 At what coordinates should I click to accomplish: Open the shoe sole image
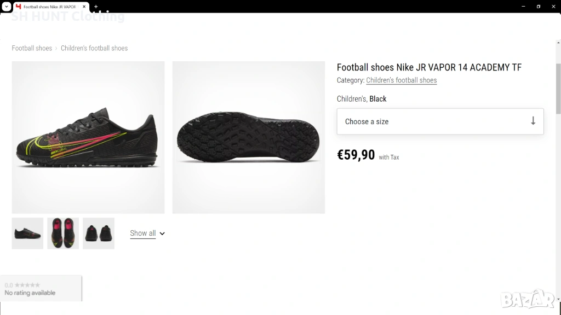click(x=249, y=137)
